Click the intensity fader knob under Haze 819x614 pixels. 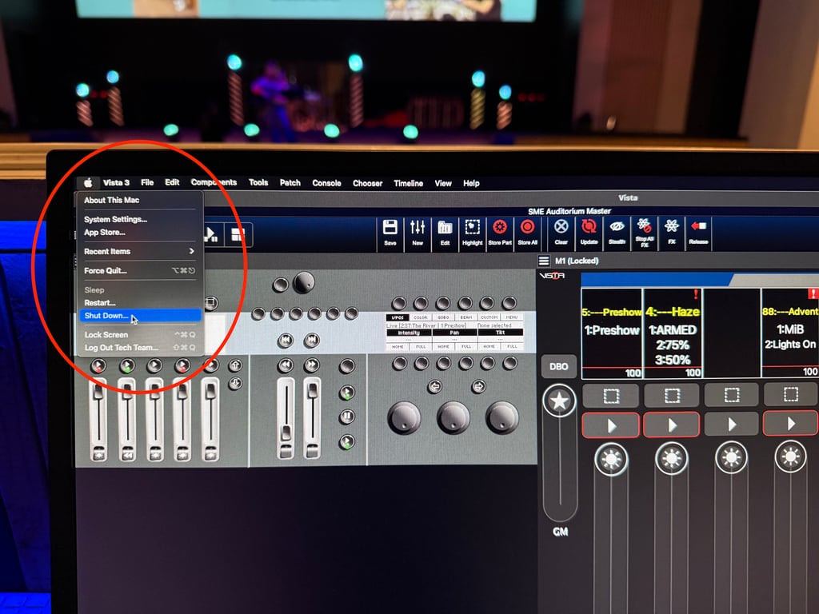pos(671,458)
